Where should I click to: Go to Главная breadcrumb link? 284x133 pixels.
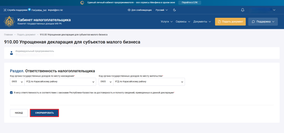click(8, 35)
